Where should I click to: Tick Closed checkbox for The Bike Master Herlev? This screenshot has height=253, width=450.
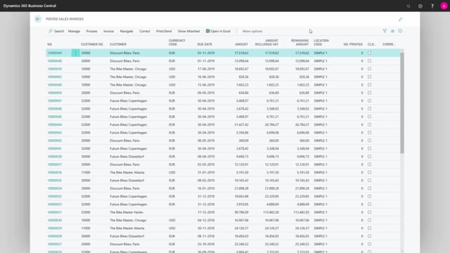[369, 212]
